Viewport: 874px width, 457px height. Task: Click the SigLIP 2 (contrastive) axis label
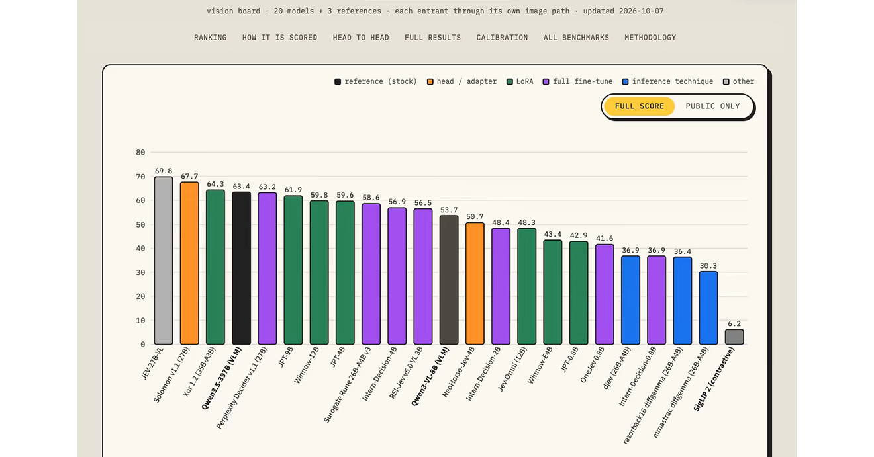(x=714, y=379)
